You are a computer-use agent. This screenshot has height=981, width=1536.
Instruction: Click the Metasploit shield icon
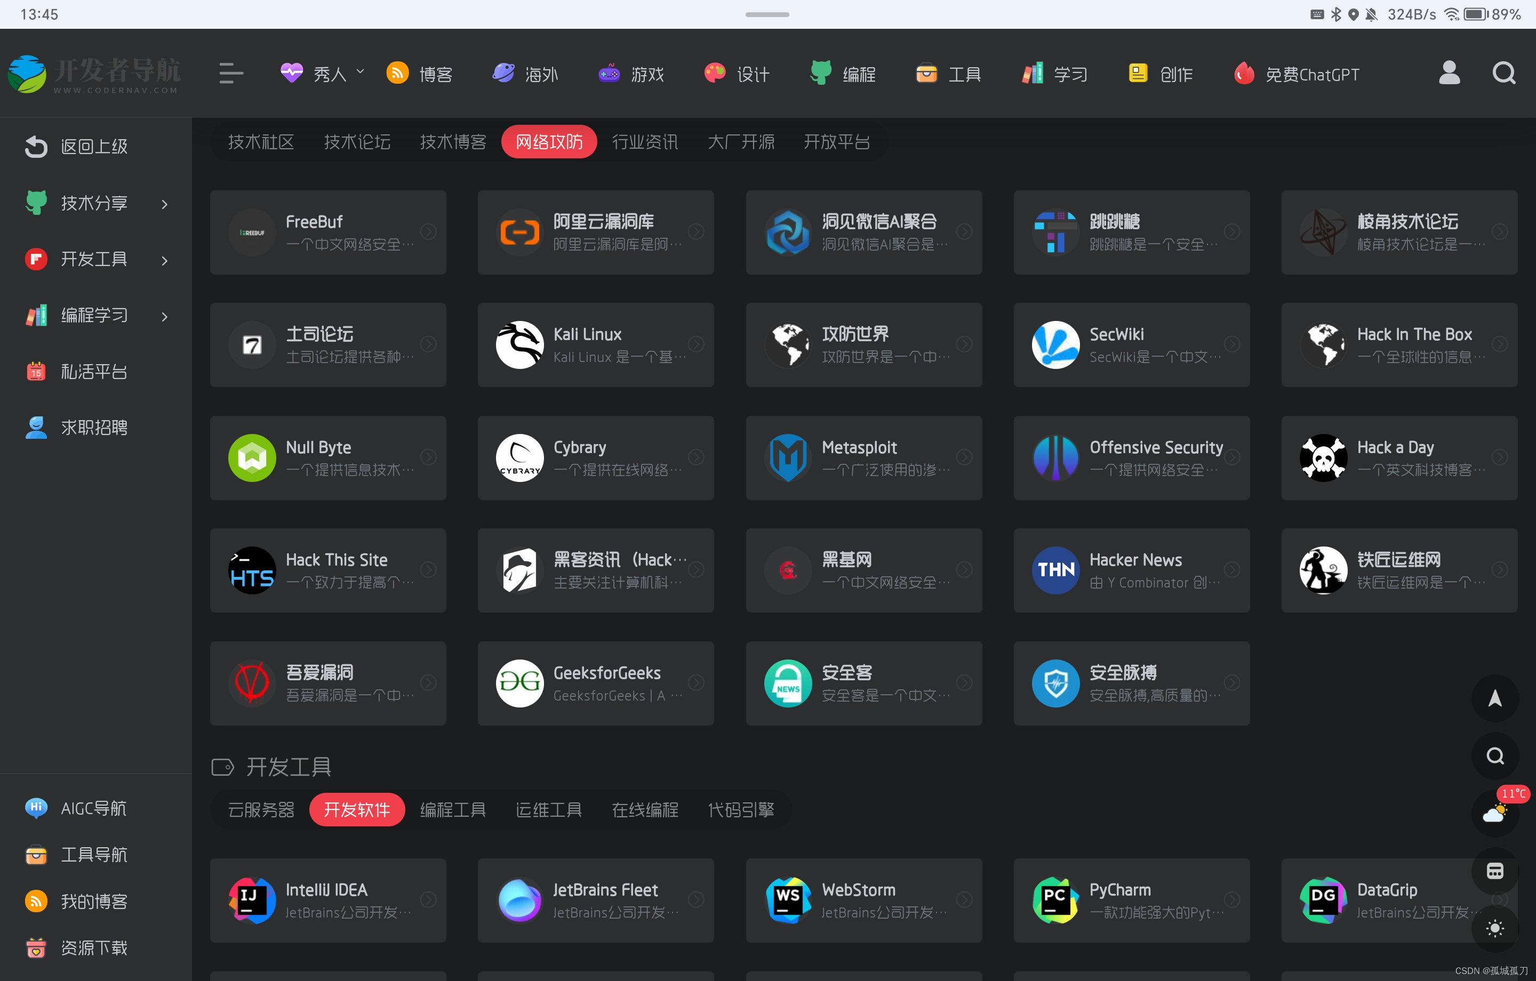pos(788,458)
